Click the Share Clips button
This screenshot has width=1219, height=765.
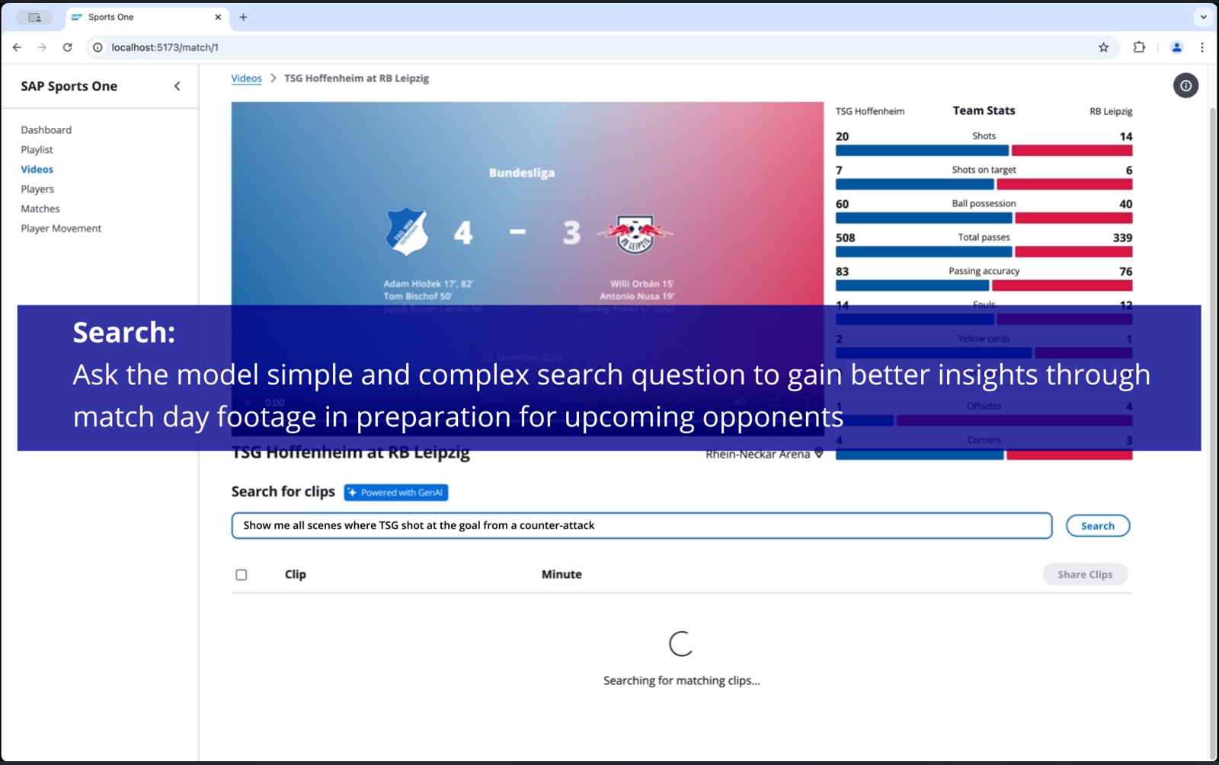(1085, 575)
